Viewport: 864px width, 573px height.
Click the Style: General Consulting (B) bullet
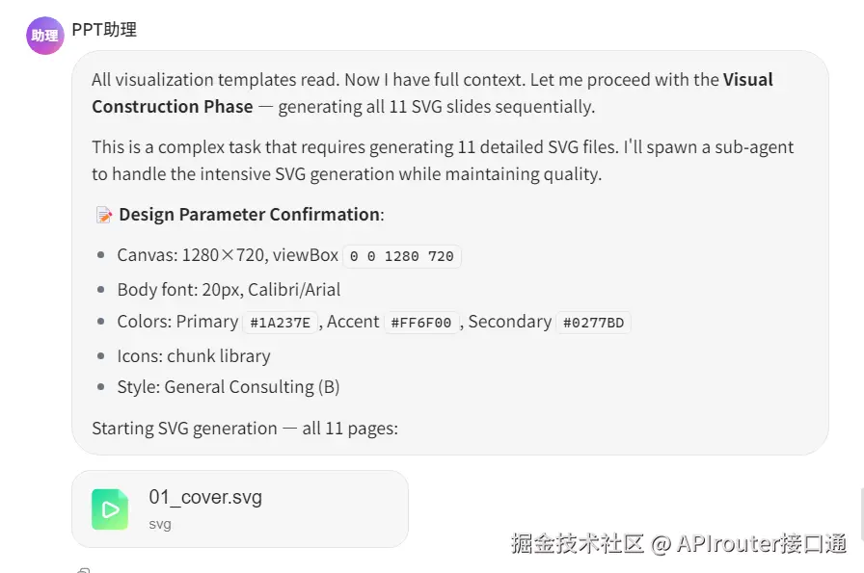tap(229, 387)
